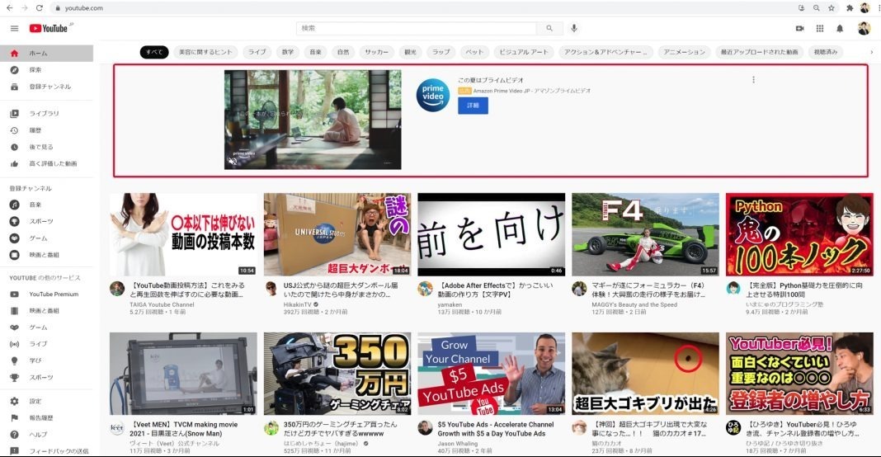Open the Adobe After Effects video title
The image size is (881, 457).
pyautogui.click(x=495, y=290)
